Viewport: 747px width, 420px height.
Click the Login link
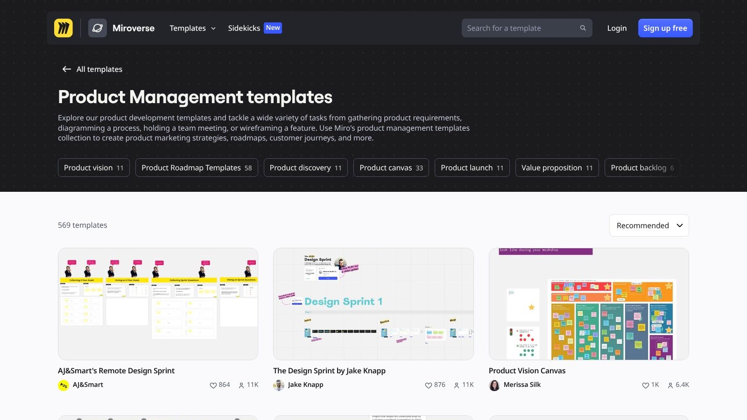tap(617, 28)
